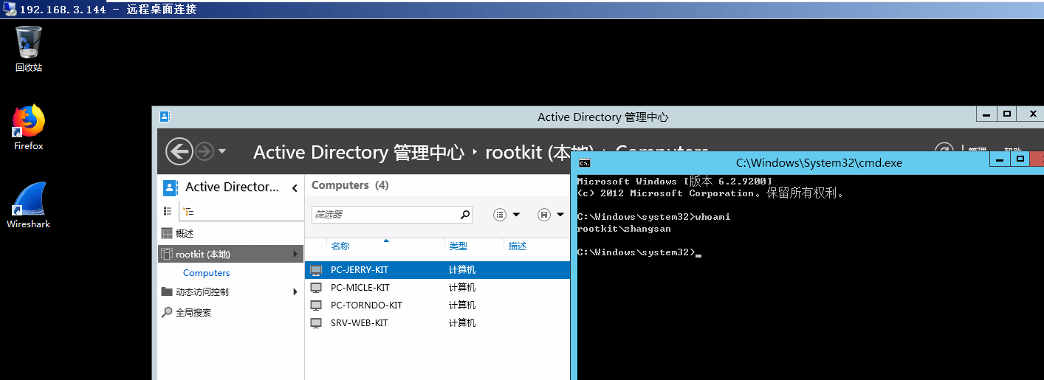Select PC-TORNDO-KIT computer row
The width and height of the screenshot is (1044, 380).
[x=438, y=305]
